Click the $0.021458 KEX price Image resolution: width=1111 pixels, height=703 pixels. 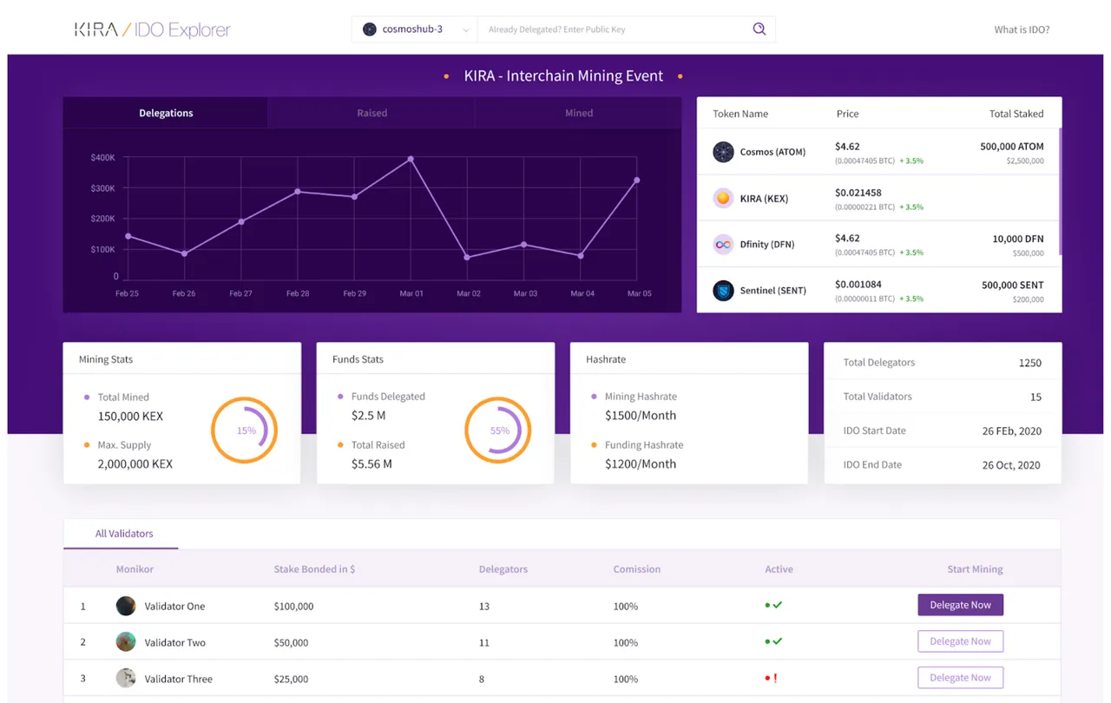[858, 192]
